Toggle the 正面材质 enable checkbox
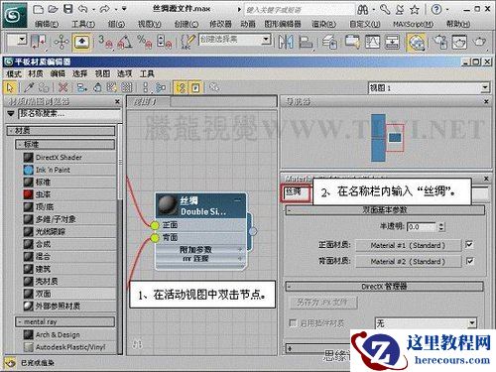The image size is (496, 372). tap(469, 245)
